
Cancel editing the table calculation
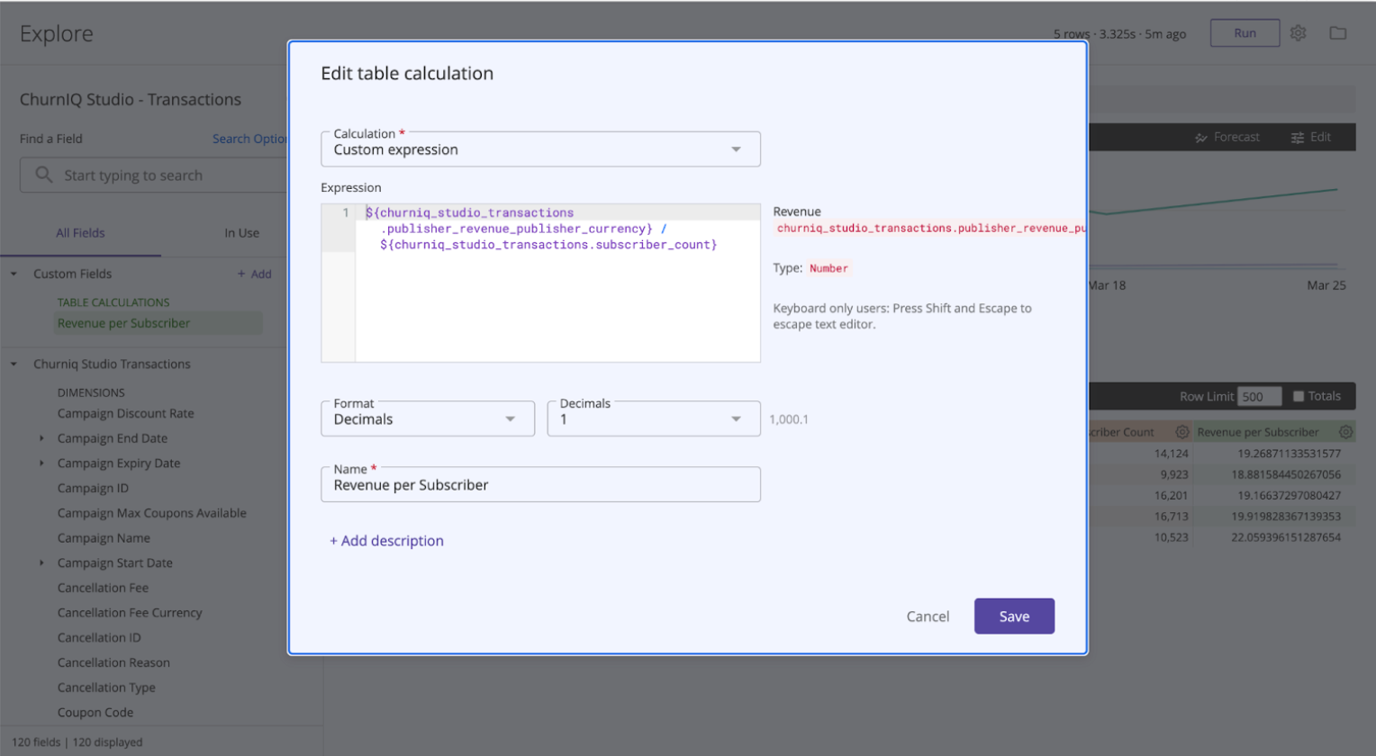point(928,616)
